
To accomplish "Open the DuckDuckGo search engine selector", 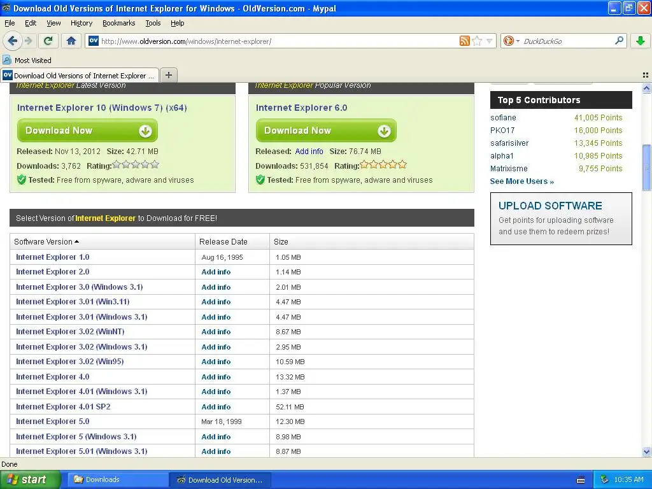I will (511, 41).
